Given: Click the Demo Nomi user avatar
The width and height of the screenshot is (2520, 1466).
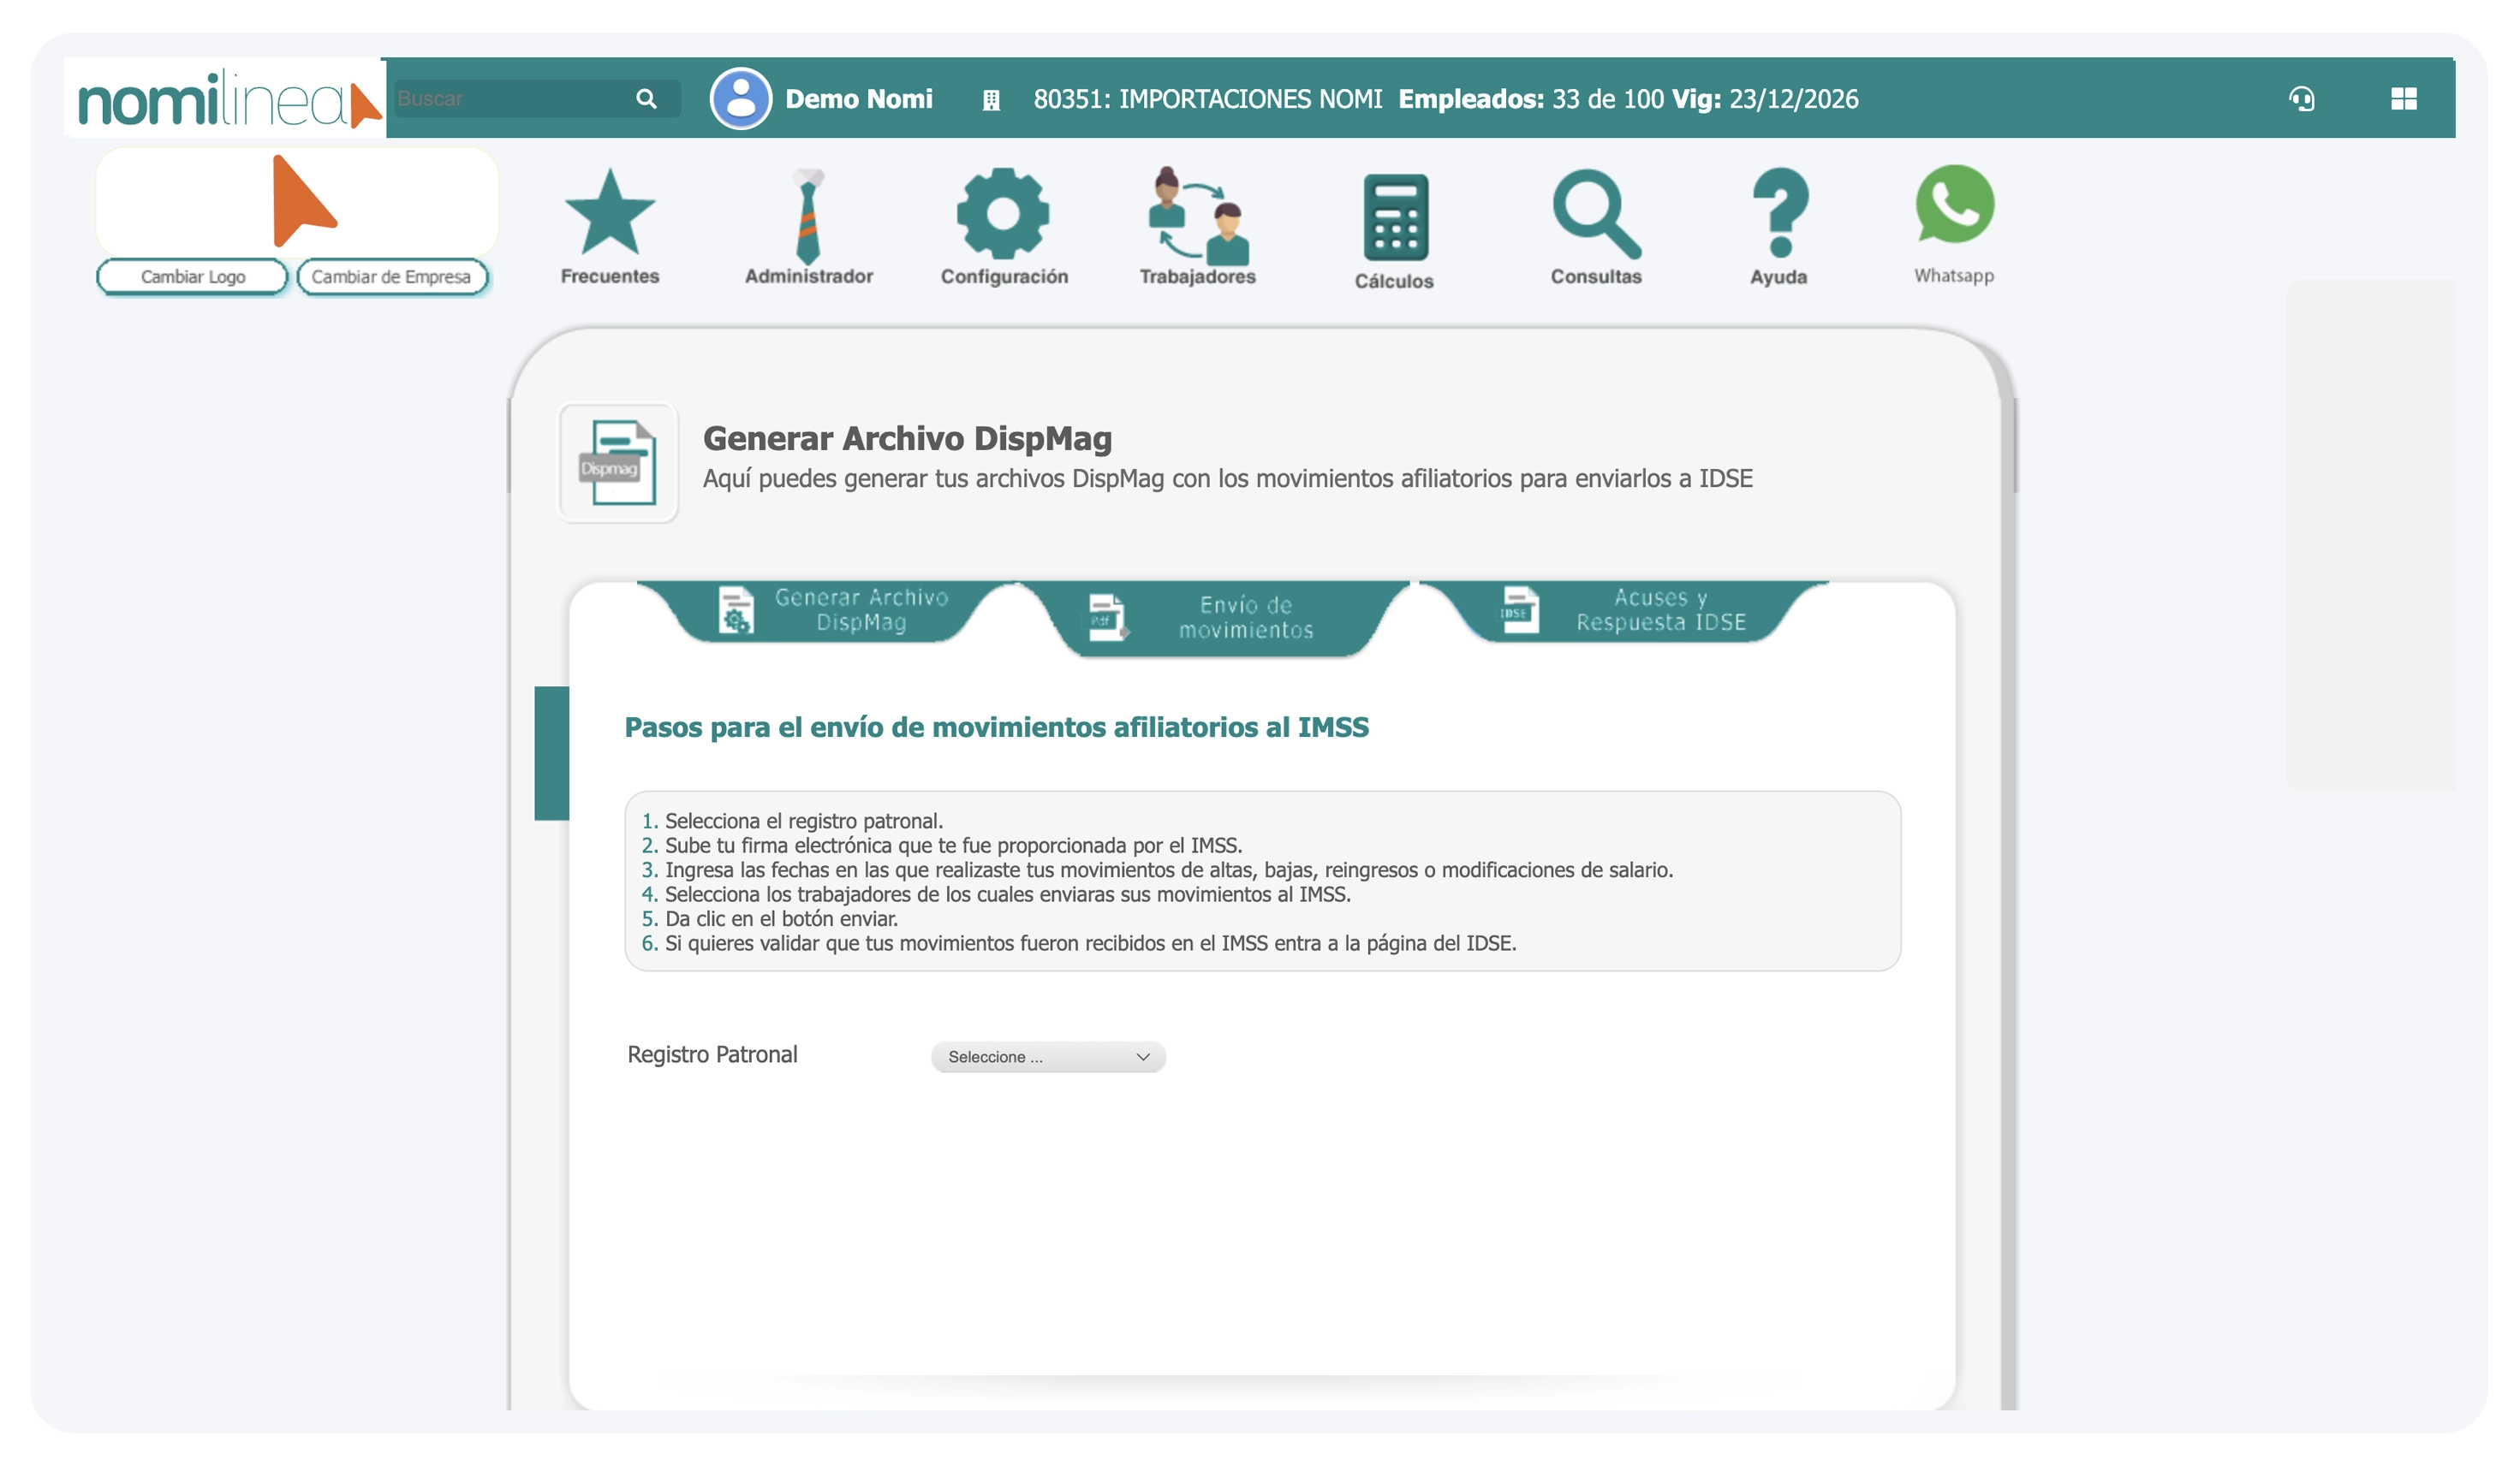Looking at the screenshot, I should [x=740, y=99].
